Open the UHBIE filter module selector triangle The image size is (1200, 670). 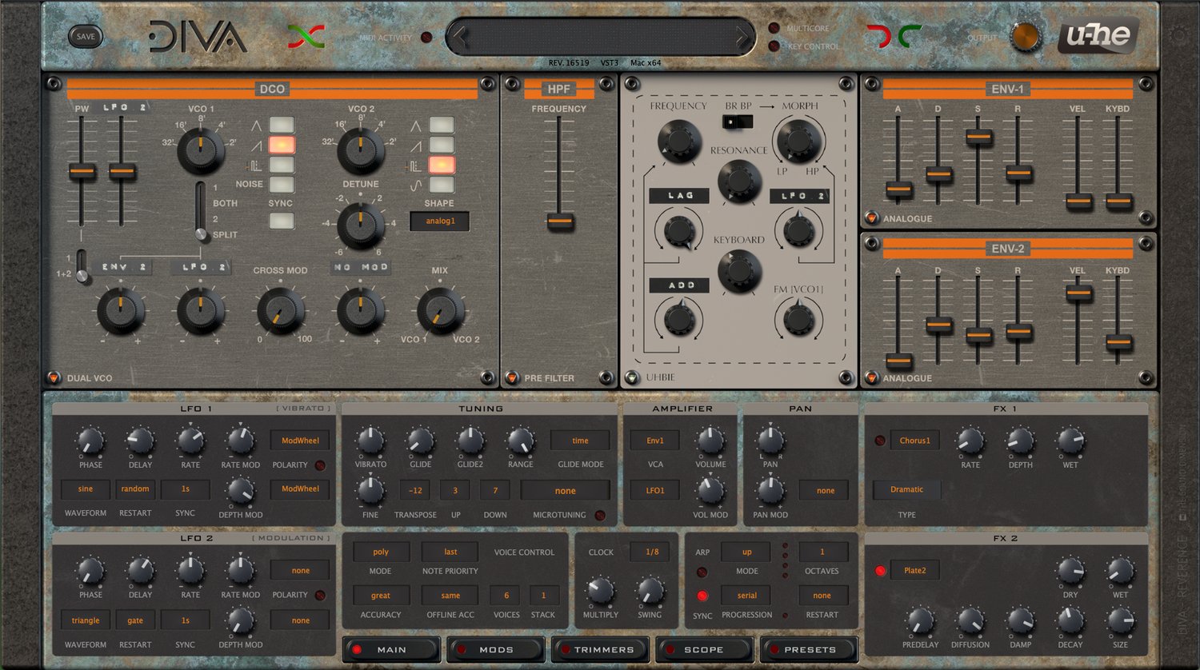point(632,377)
